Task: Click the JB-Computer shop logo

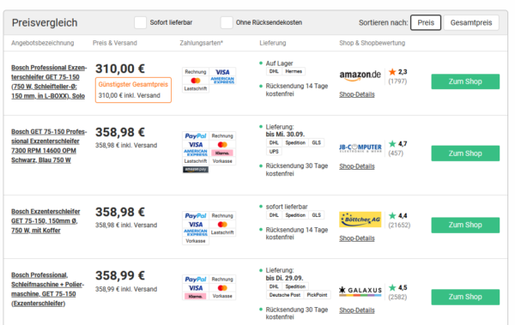Action: pos(360,147)
